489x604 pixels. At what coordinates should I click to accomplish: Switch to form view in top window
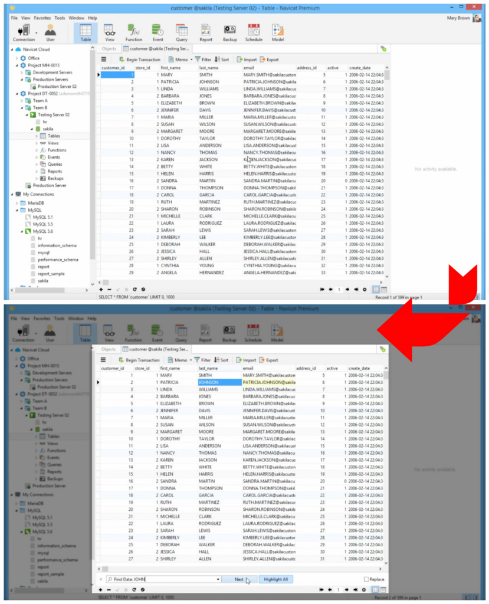tap(384, 289)
